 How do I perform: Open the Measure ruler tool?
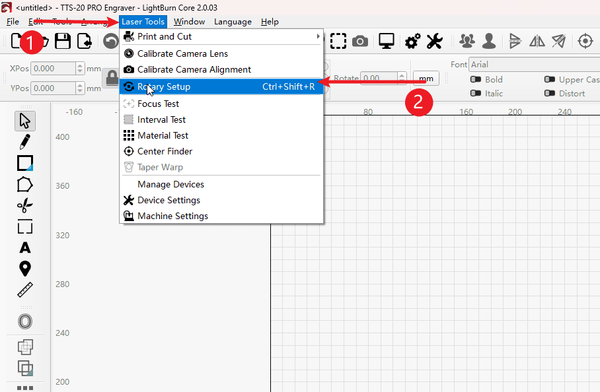pyautogui.click(x=25, y=290)
